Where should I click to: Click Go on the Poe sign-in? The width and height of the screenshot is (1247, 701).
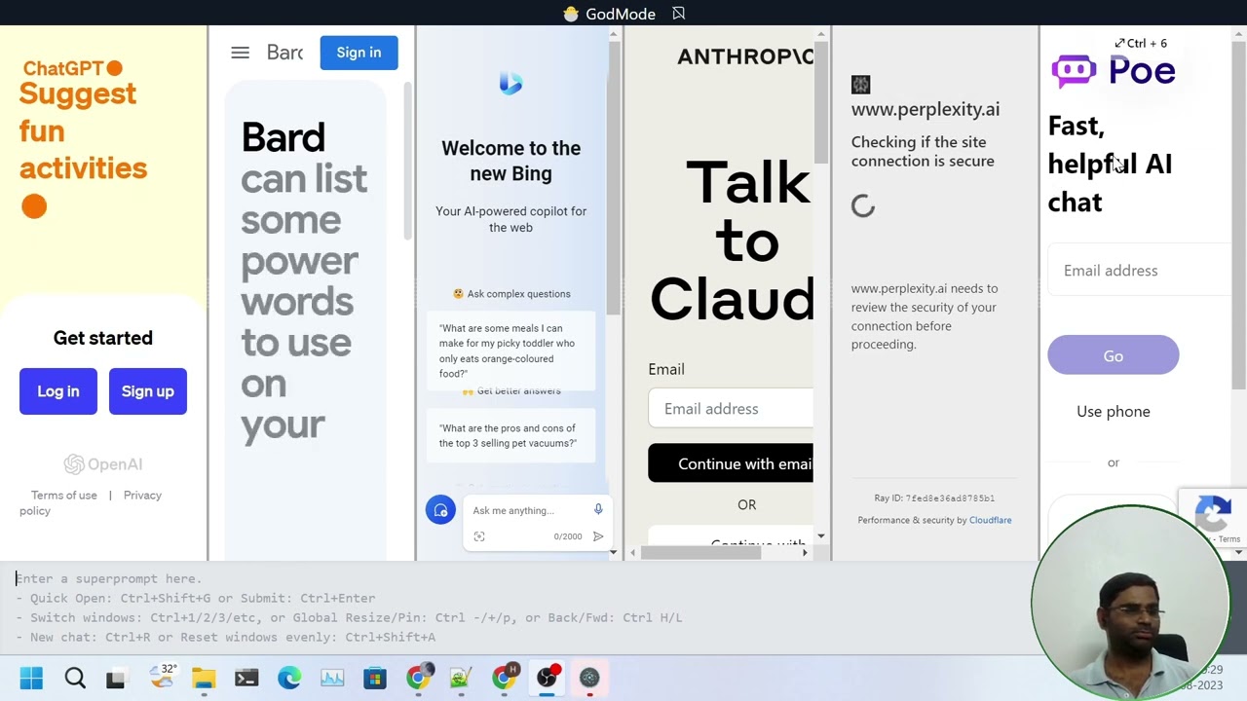pyautogui.click(x=1114, y=355)
